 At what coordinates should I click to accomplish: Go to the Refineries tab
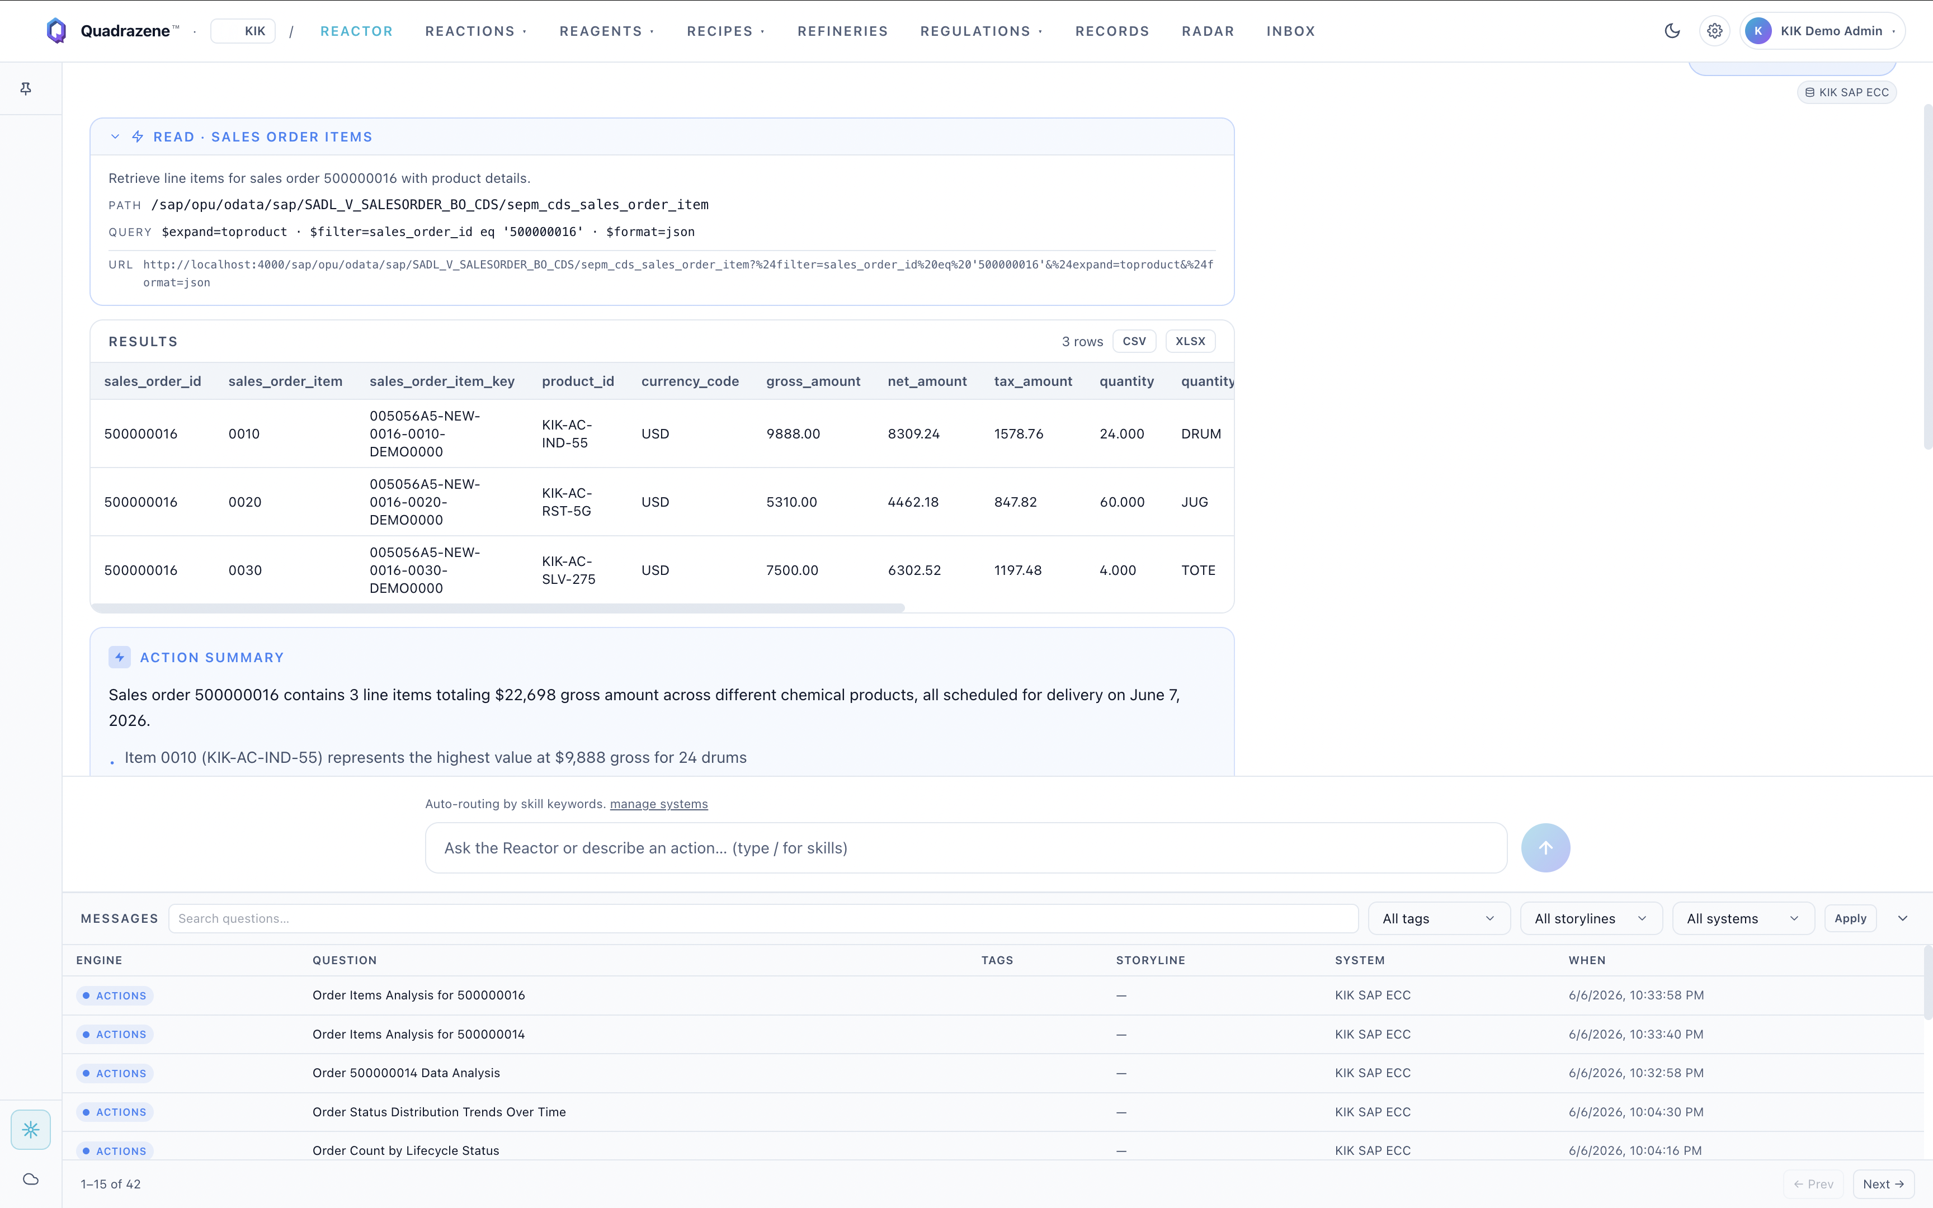point(842,31)
